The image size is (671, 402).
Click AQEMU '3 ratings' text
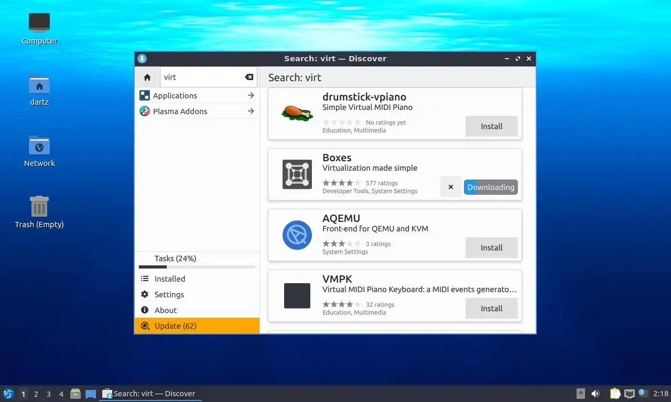click(x=378, y=244)
